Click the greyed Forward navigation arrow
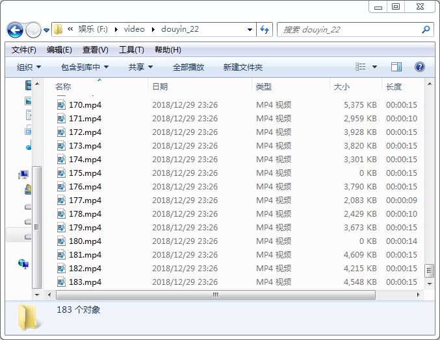 pos(33,30)
